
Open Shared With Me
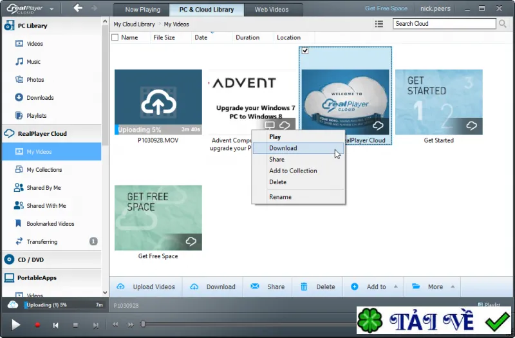(51, 206)
